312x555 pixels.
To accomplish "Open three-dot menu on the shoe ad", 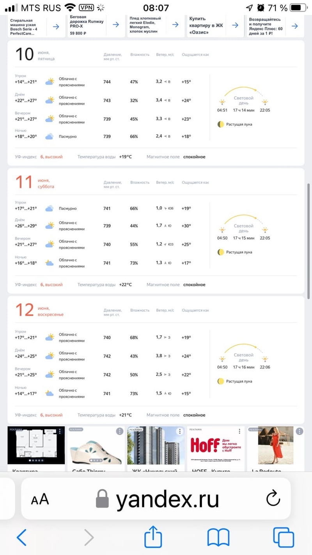I will (120, 431).
